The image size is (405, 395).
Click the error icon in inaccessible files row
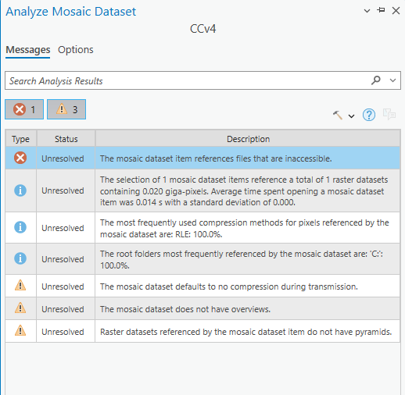coord(20,158)
